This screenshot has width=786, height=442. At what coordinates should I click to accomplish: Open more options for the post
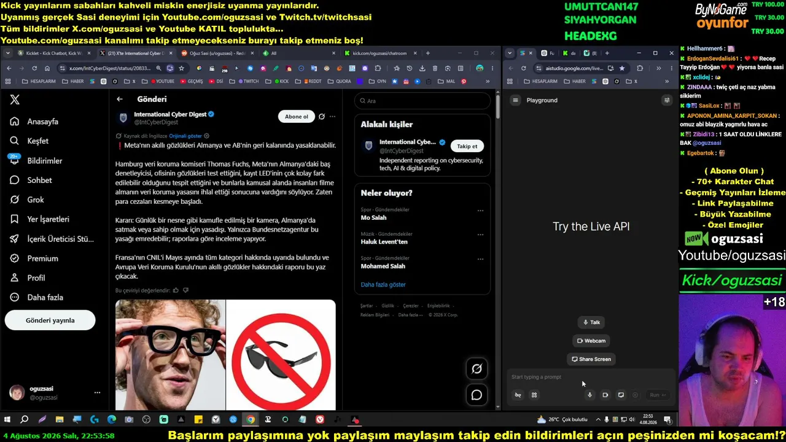coord(333,117)
